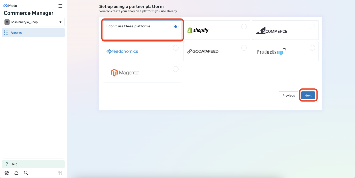Select "I don't use these platforms" radio
The width and height of the screenshot is (355, 178).
(x=176, y=27)
